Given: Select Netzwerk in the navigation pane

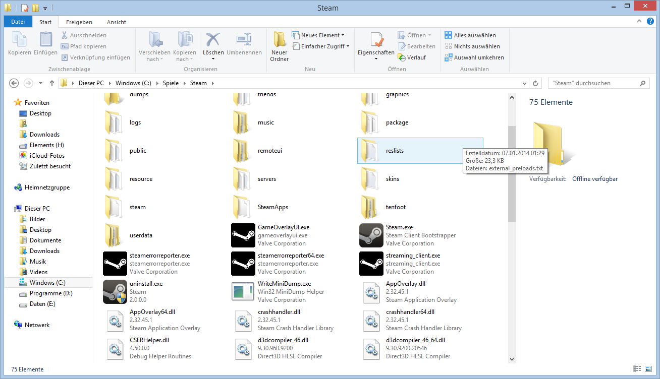Looking at the screenshot, I should point(37,325).
